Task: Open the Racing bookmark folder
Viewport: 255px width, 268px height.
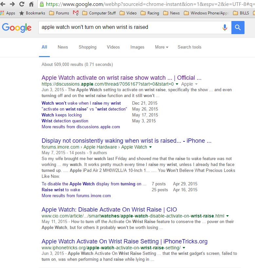Action: (150, 13)
